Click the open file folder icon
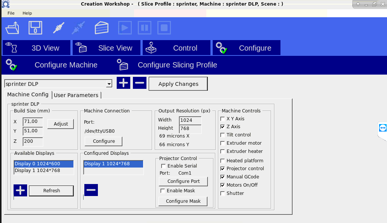387x223 pixels. tap(13, 28)
